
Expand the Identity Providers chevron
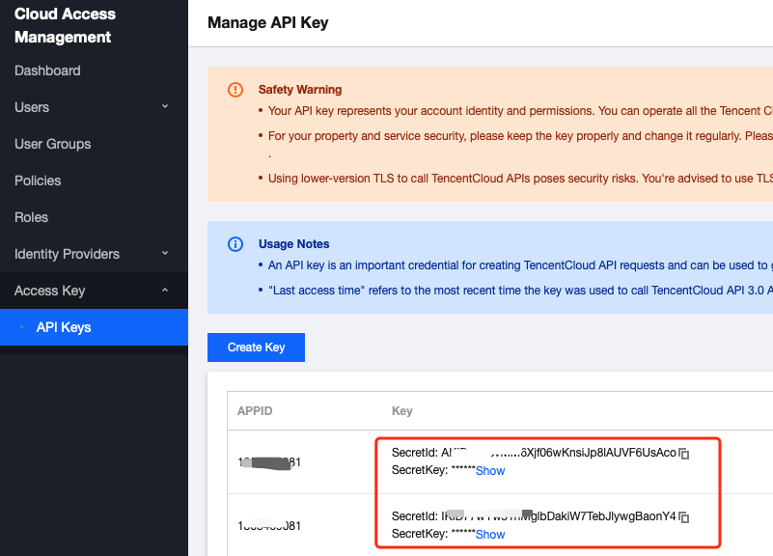tap(165, 254)
